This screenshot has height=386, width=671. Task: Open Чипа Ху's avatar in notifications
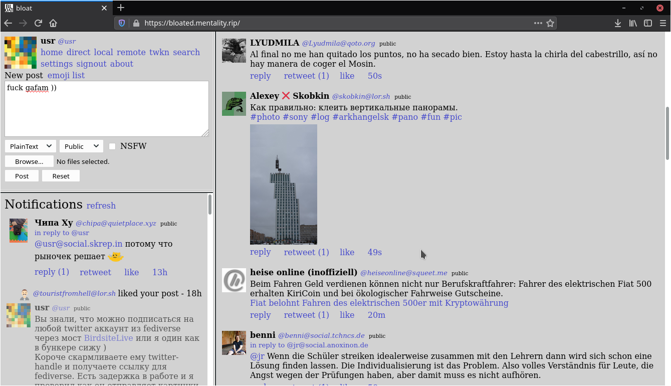(19, 231)
